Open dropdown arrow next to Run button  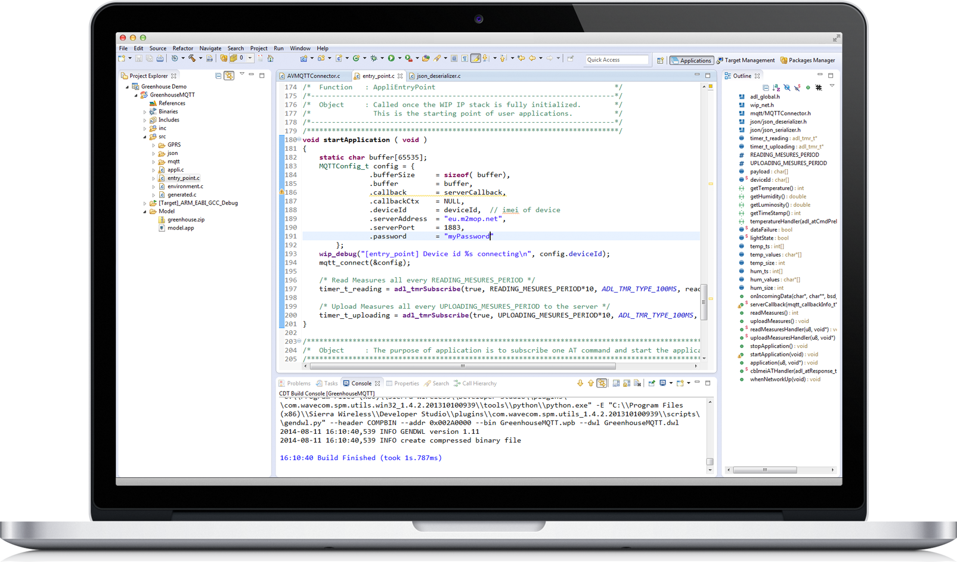399,58
